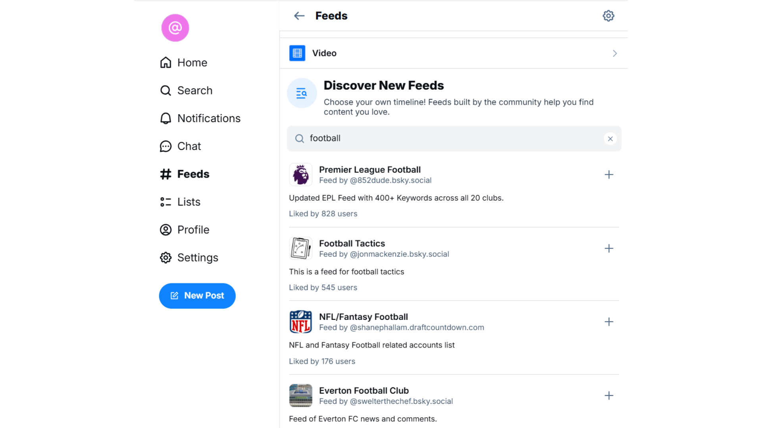Click the pink profile avatar
762x428 pixels.
tap(175, 28)
